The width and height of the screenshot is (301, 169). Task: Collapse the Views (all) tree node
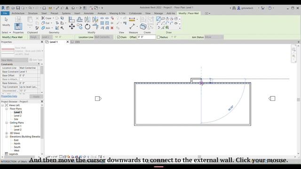click(x=2, y=105)
